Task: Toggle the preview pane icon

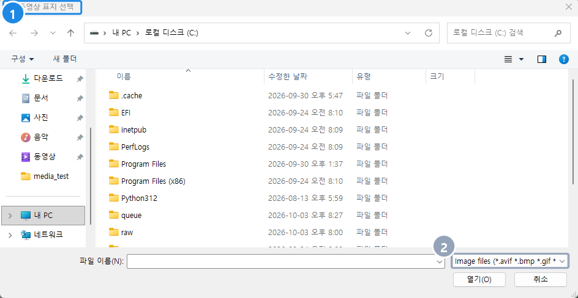Action: pyautogui.click(x=542, y=59)
